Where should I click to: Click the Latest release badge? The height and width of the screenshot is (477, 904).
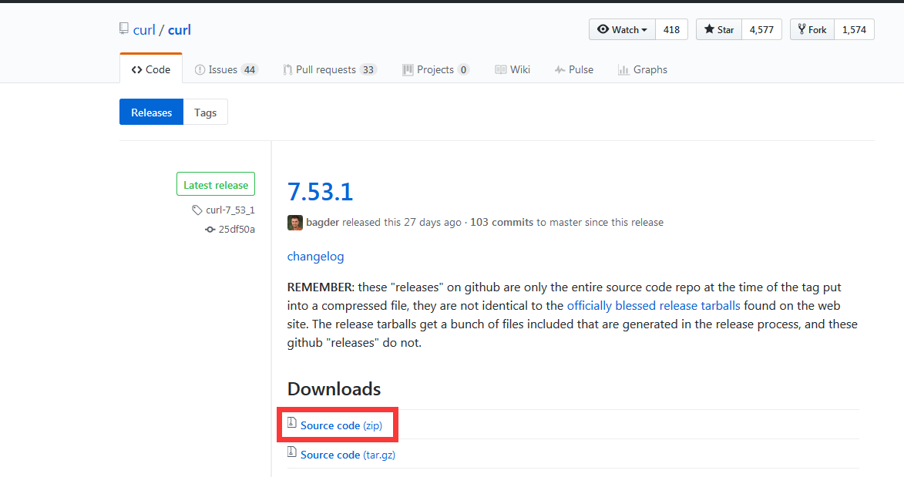coord(216,185)
